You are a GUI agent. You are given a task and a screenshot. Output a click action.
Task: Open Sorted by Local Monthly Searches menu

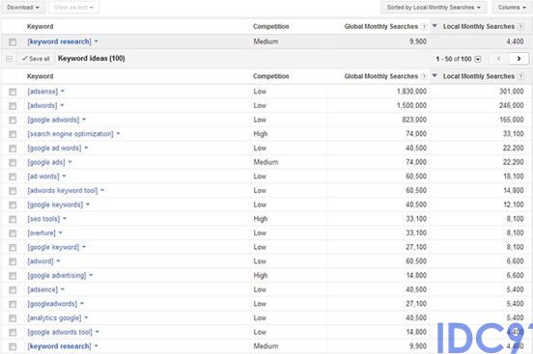[434, 7]
